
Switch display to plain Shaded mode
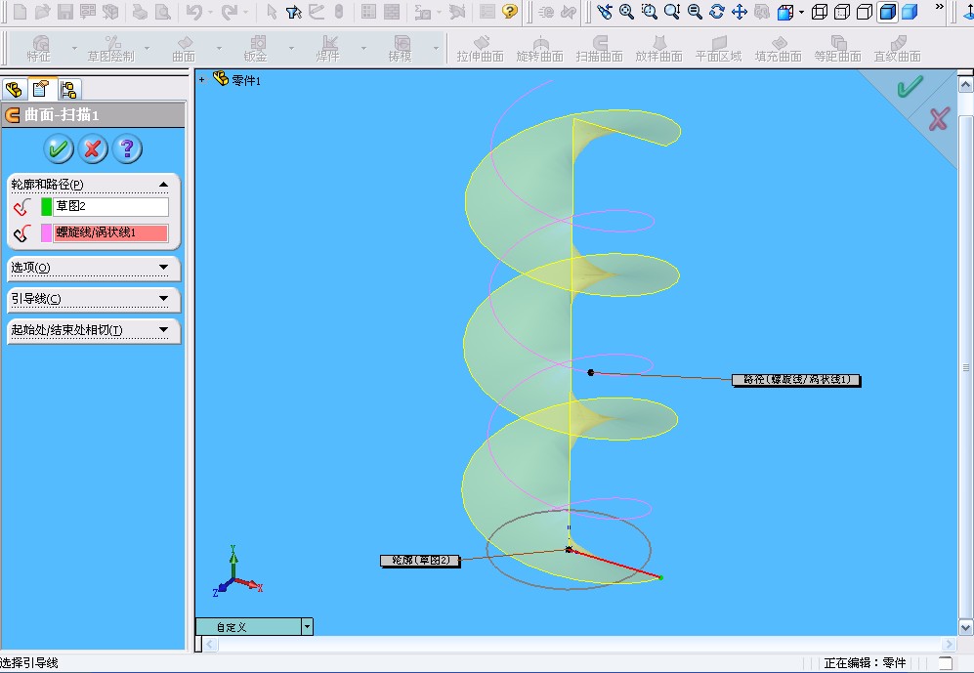[x=910, y=12]
